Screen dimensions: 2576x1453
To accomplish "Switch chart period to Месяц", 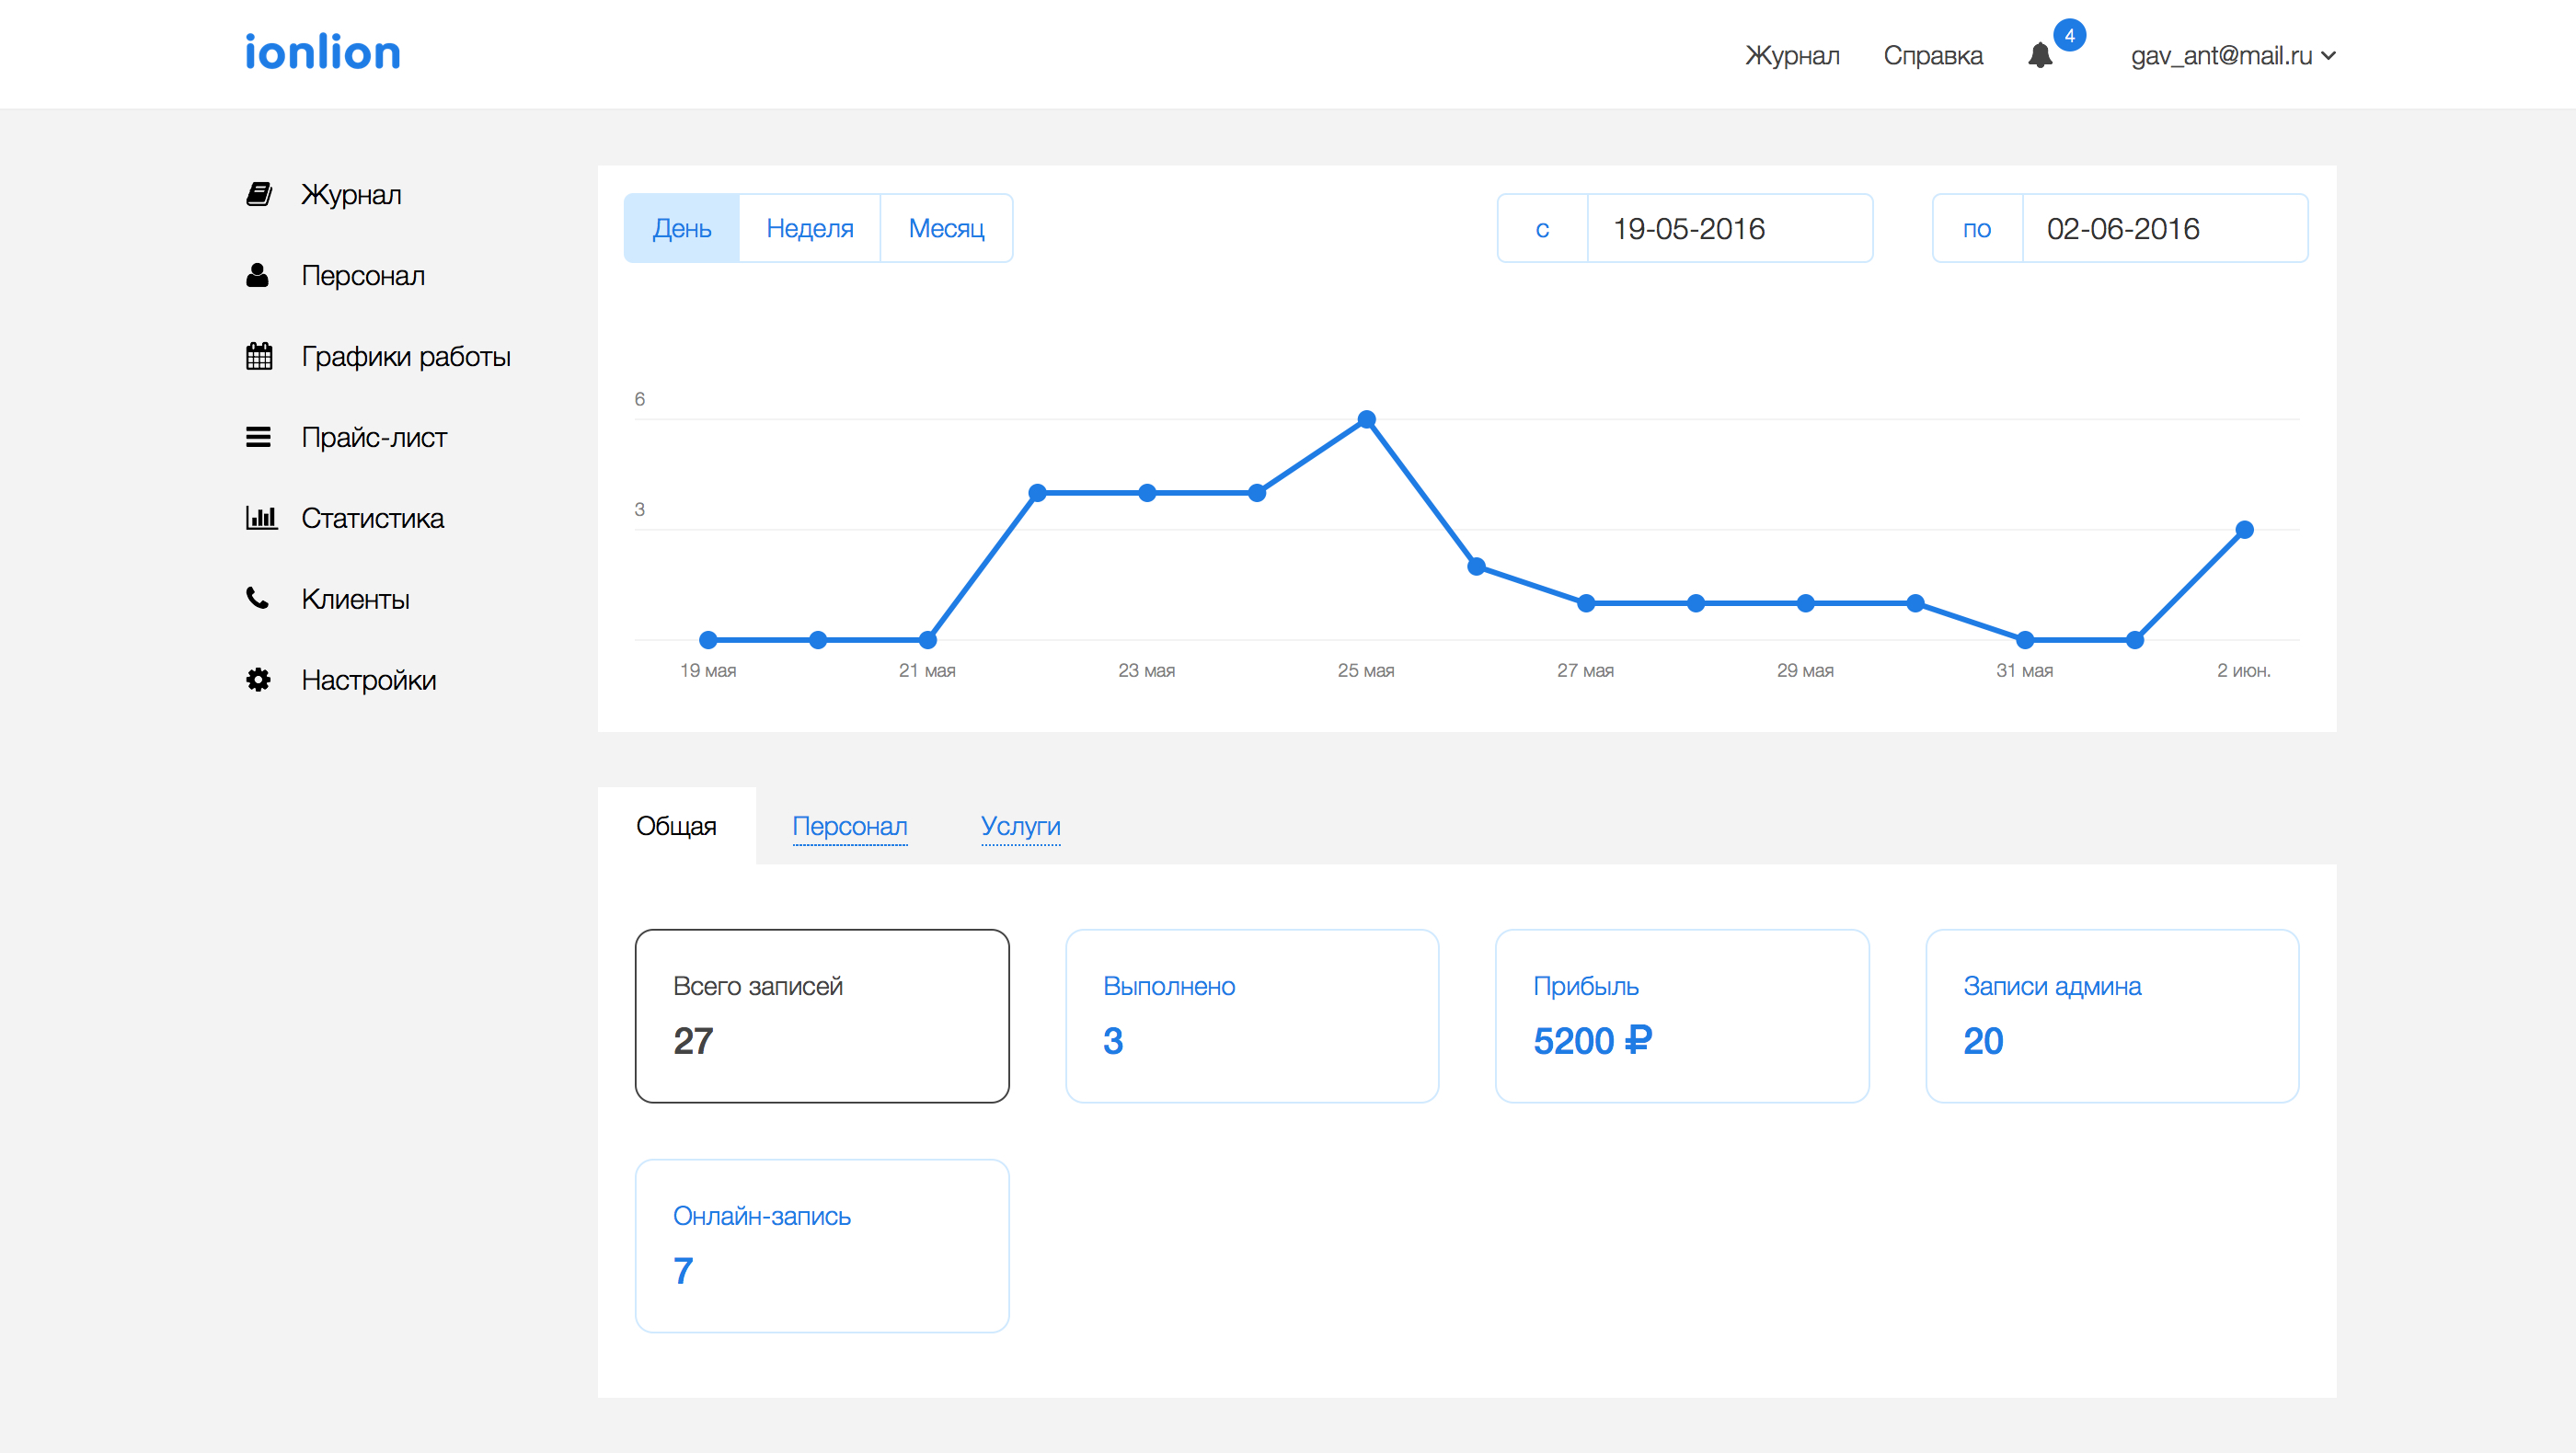I will [946, 228].
